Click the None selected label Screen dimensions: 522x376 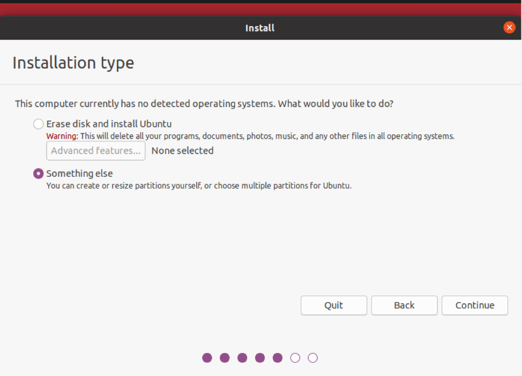pos(182,151)
